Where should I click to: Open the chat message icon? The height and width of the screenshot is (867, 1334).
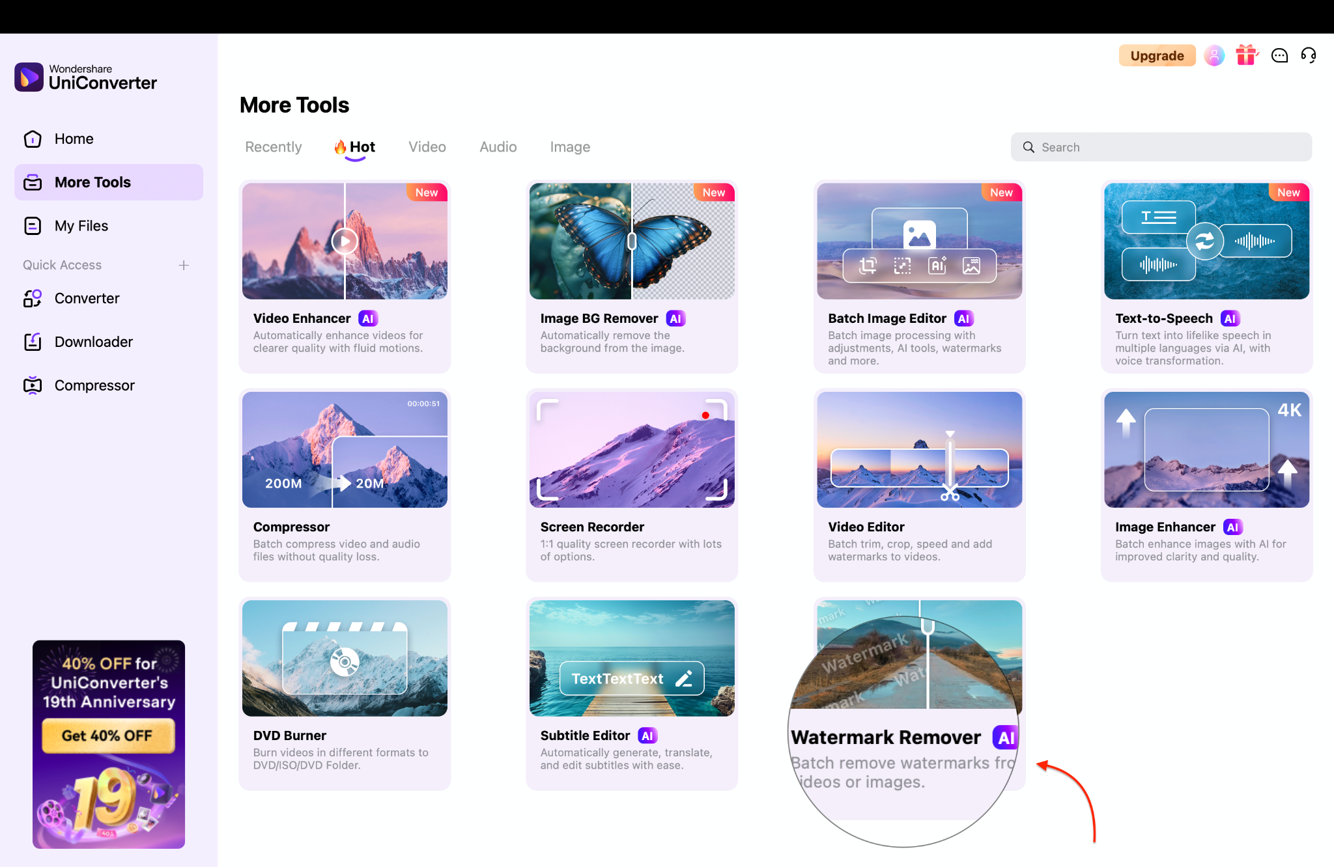(1279, 55)
